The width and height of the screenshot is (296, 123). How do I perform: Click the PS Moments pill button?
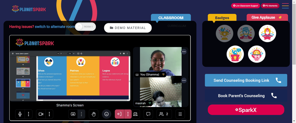(270, 6)
